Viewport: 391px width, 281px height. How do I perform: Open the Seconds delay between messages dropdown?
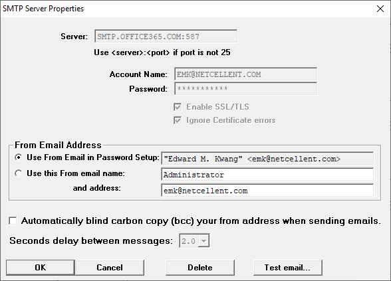point(203,241)
